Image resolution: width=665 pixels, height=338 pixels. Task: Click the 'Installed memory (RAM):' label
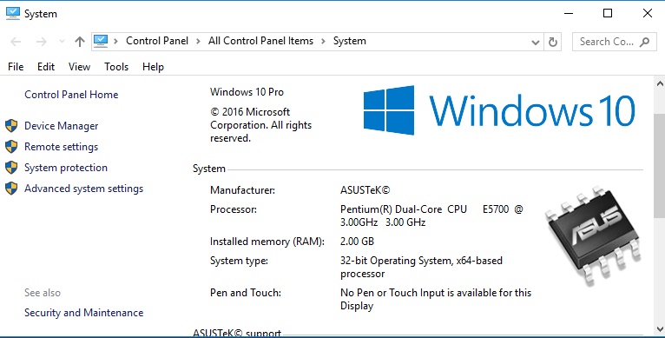point(267,242)
